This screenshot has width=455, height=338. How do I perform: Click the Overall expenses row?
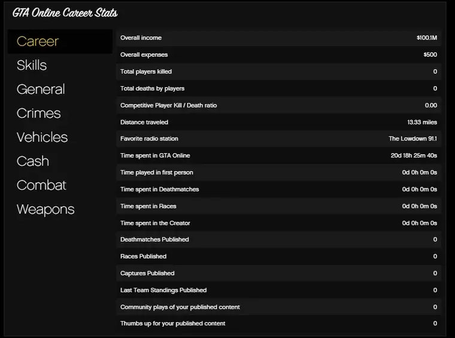tap(278, 54)
